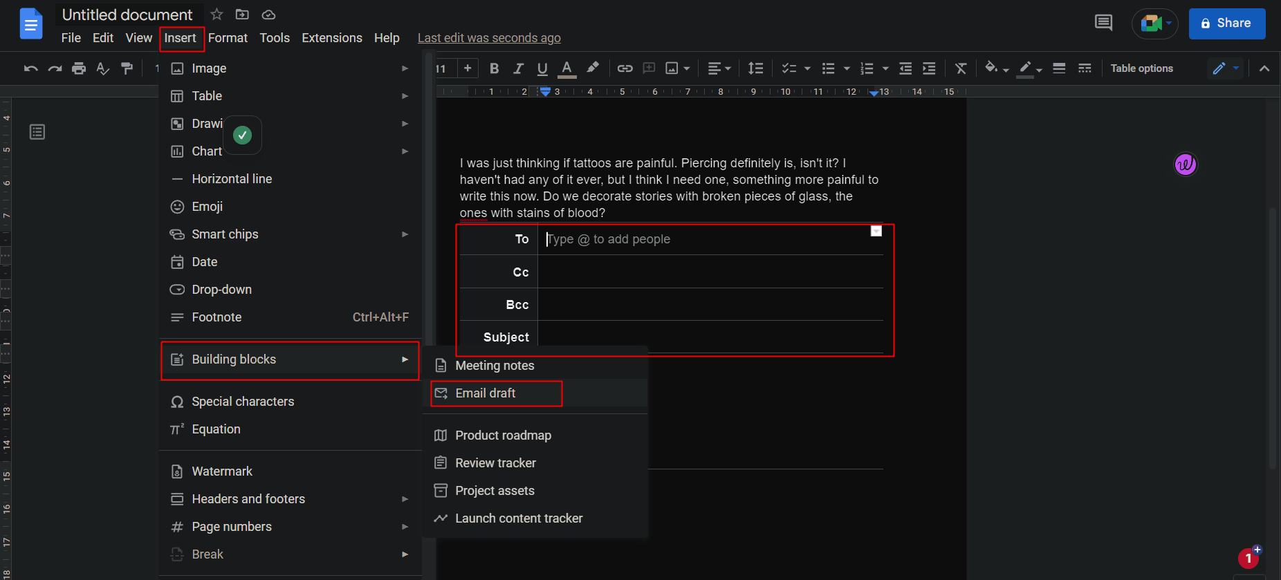This screenshot has width=1281, height=580.
Task: Open the File menu
Action: click(x=71, y=38)
